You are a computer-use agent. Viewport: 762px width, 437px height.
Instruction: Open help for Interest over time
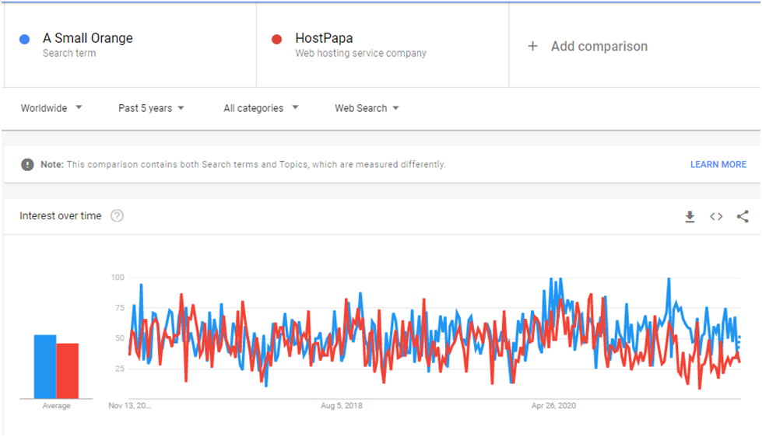117,215
